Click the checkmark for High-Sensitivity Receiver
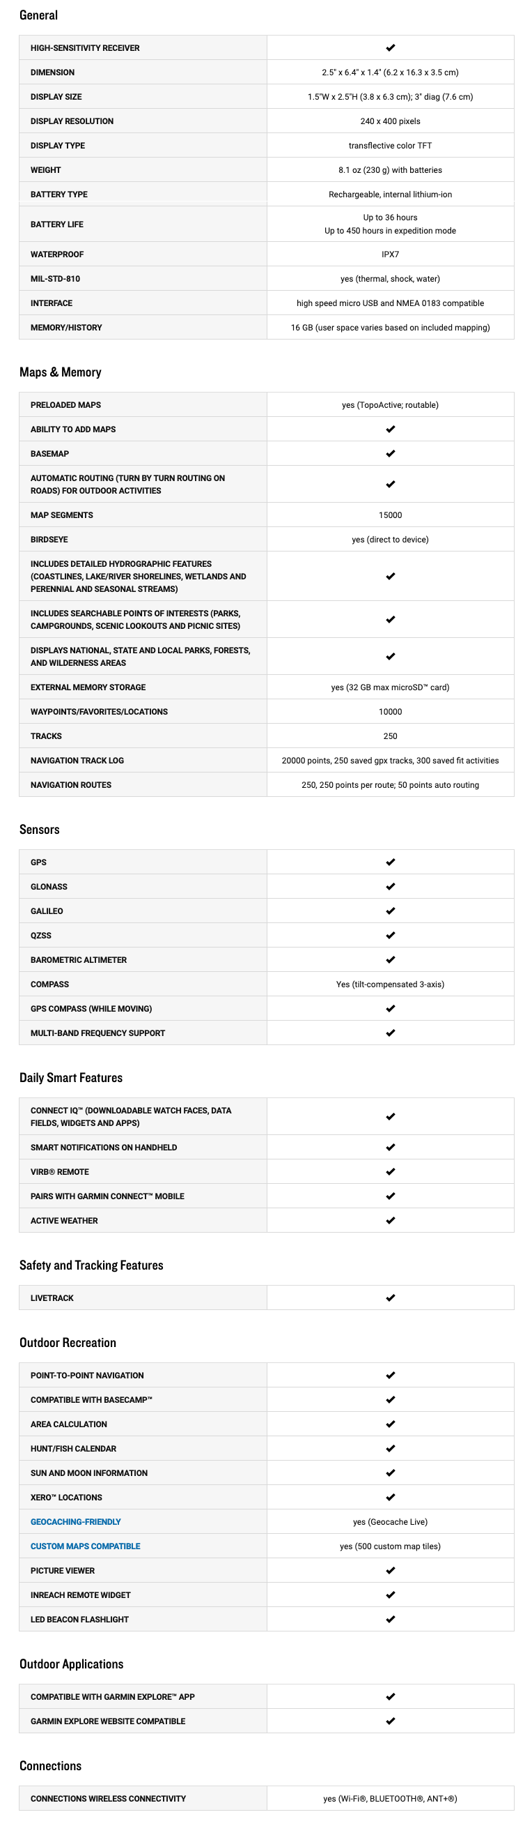 390,48
